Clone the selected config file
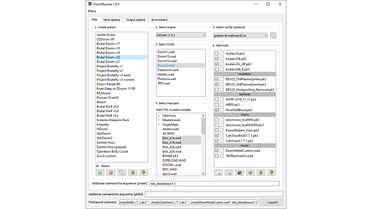 (273, 35)
